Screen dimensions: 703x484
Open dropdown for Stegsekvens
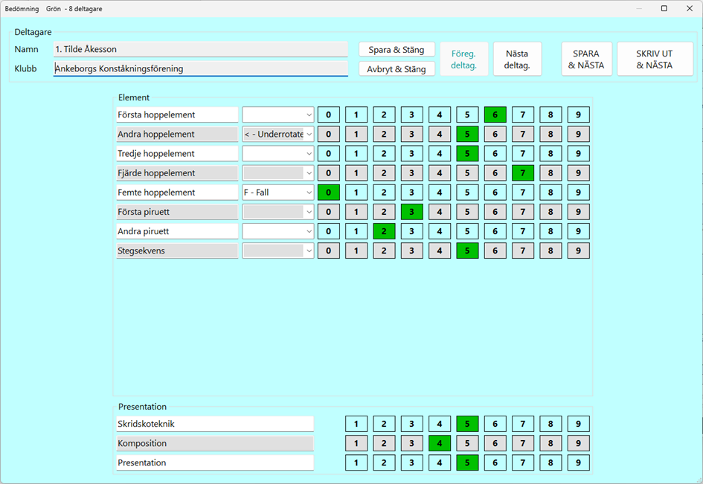coord(278,251)
